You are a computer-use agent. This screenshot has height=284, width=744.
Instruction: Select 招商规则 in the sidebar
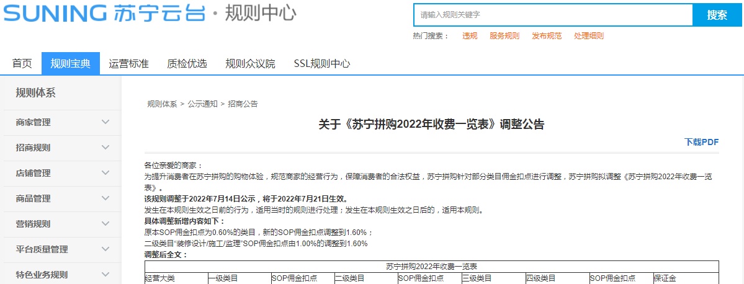[x=34, y=148]
